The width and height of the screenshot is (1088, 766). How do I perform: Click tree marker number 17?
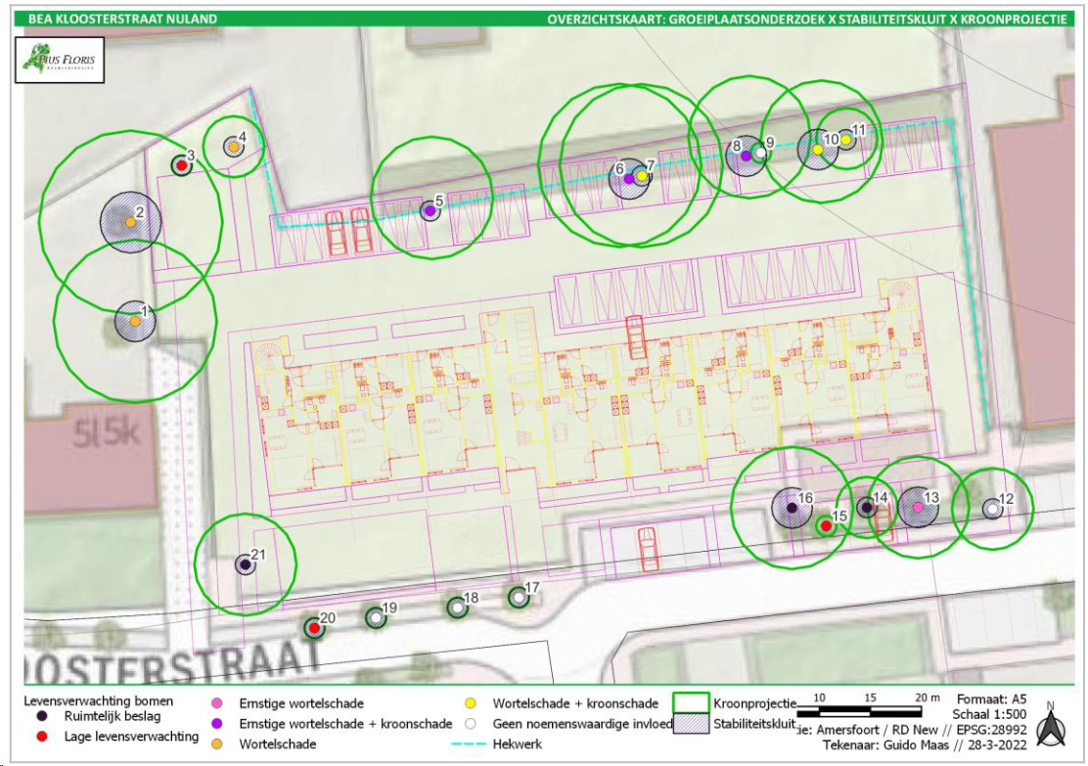coord(519,598)
